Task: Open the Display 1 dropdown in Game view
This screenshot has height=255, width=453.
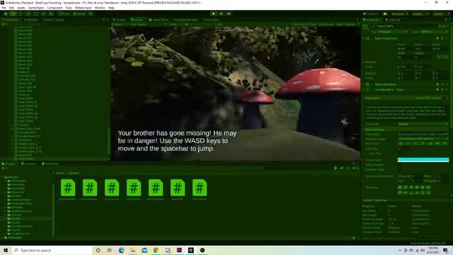Action: click(x=120, y=25)
